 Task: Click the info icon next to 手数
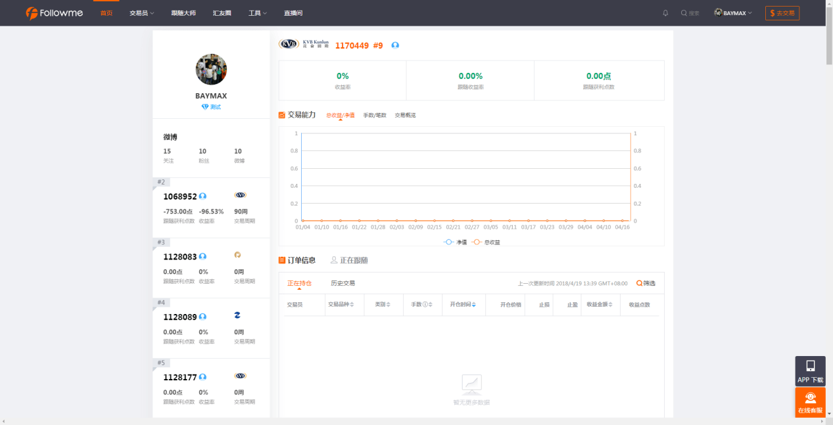pos(425,305)
